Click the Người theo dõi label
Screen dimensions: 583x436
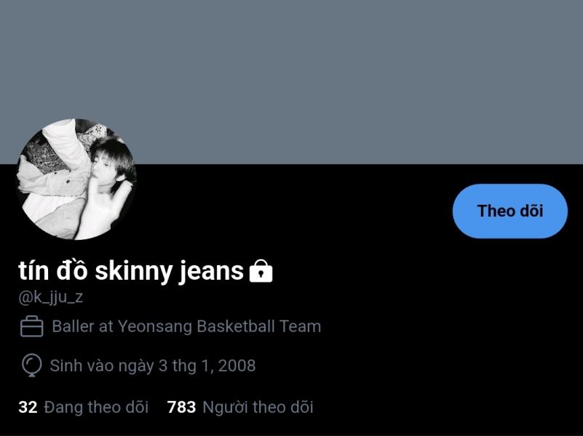(258, 407)
